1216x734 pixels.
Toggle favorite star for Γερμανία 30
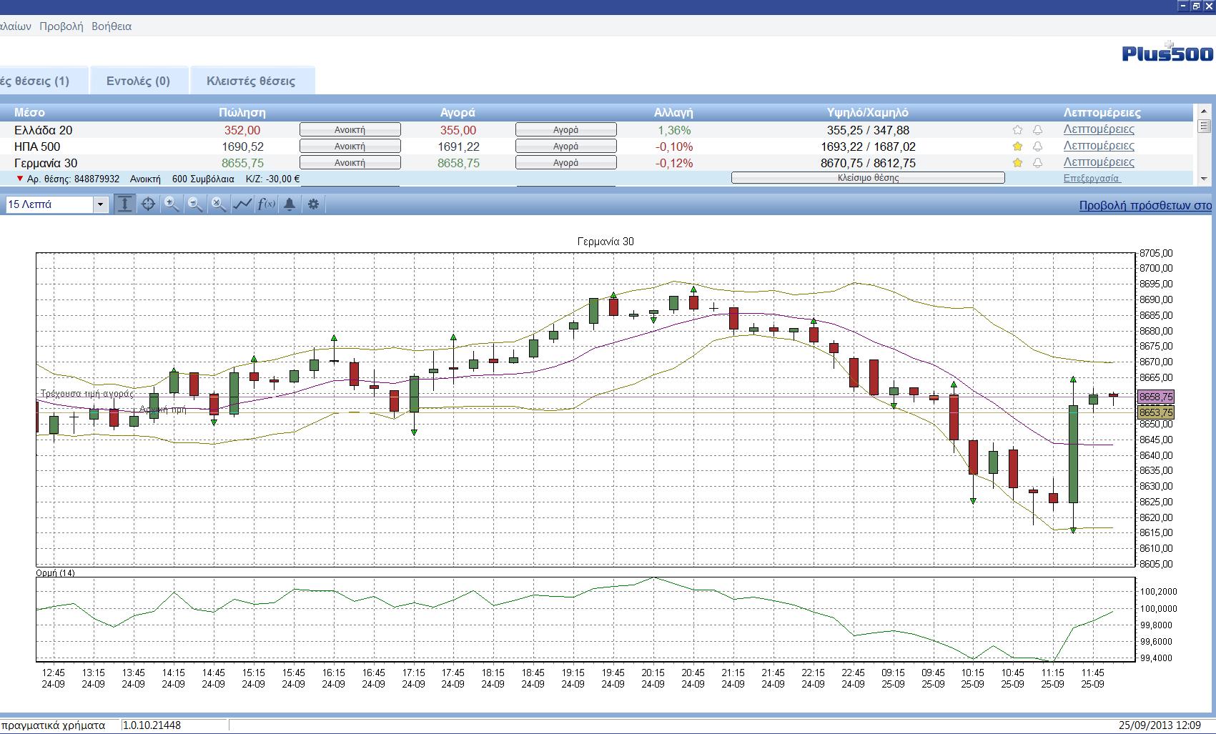tap(1017, 163)
